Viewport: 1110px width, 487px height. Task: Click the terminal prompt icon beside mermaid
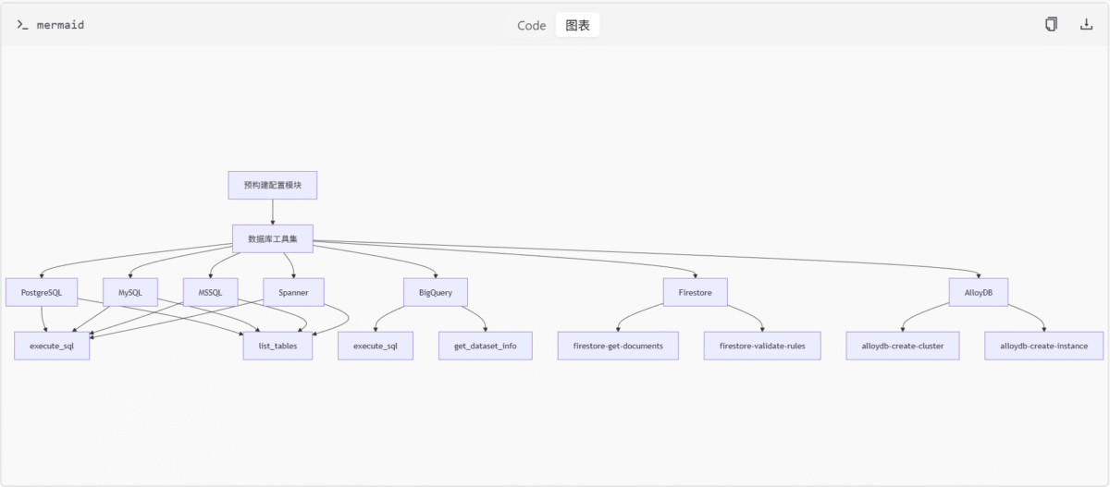pos(22,25)
